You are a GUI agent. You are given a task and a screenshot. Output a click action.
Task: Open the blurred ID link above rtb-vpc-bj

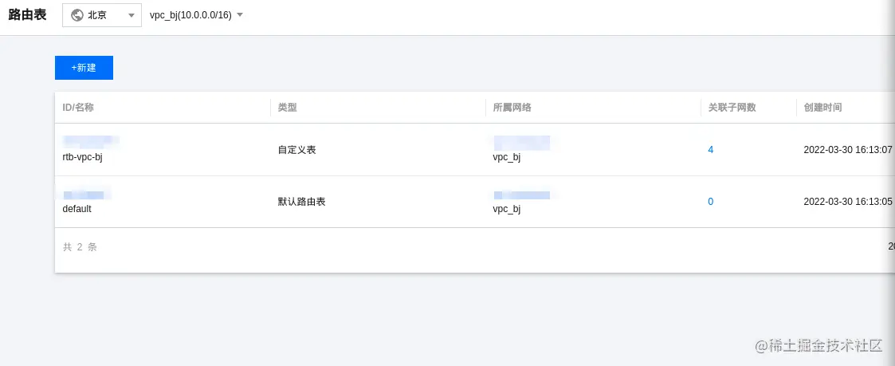[x=91, y=140]
